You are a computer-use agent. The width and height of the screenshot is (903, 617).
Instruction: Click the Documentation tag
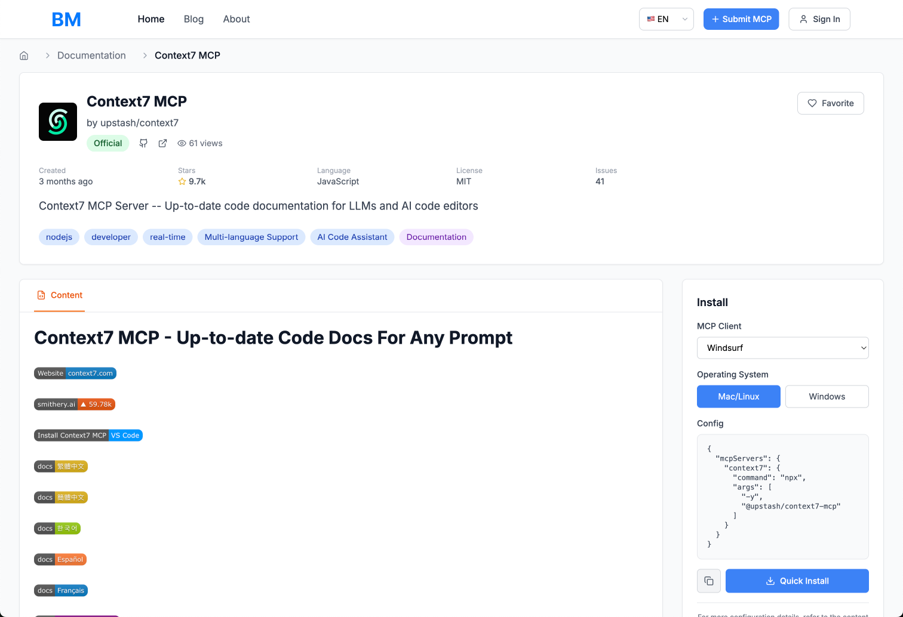click(x=437, y=237)
